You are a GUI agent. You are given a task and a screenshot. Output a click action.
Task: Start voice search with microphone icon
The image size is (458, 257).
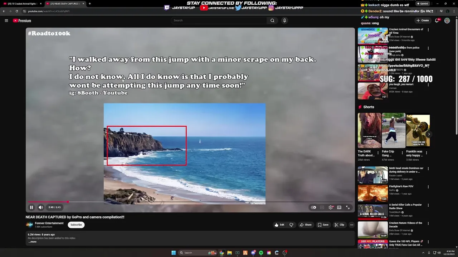[x=284, y=21]
